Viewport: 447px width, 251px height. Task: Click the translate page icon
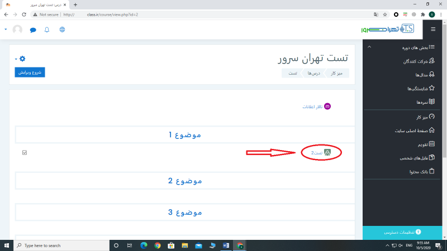click(376, 15)
